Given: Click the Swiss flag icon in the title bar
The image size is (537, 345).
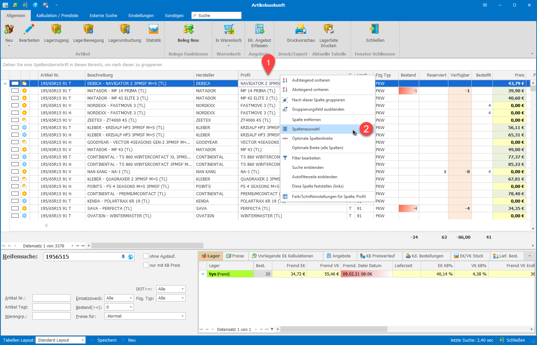Looking at the screenshot, I should 46,5.
